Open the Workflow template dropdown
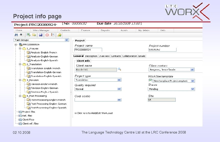This screenshot has width=220, height=142. tap(193, 81)
